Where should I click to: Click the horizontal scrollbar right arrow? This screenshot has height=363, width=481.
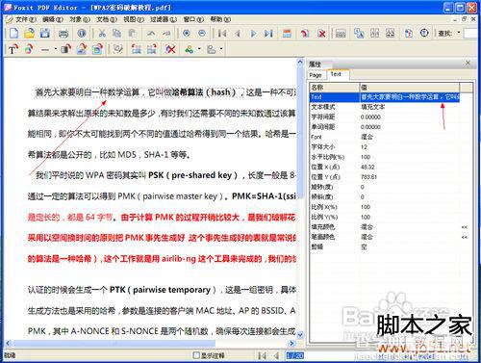[291, 343]
